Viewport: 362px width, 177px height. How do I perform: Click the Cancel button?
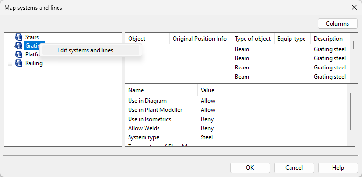tap(294, 168)
